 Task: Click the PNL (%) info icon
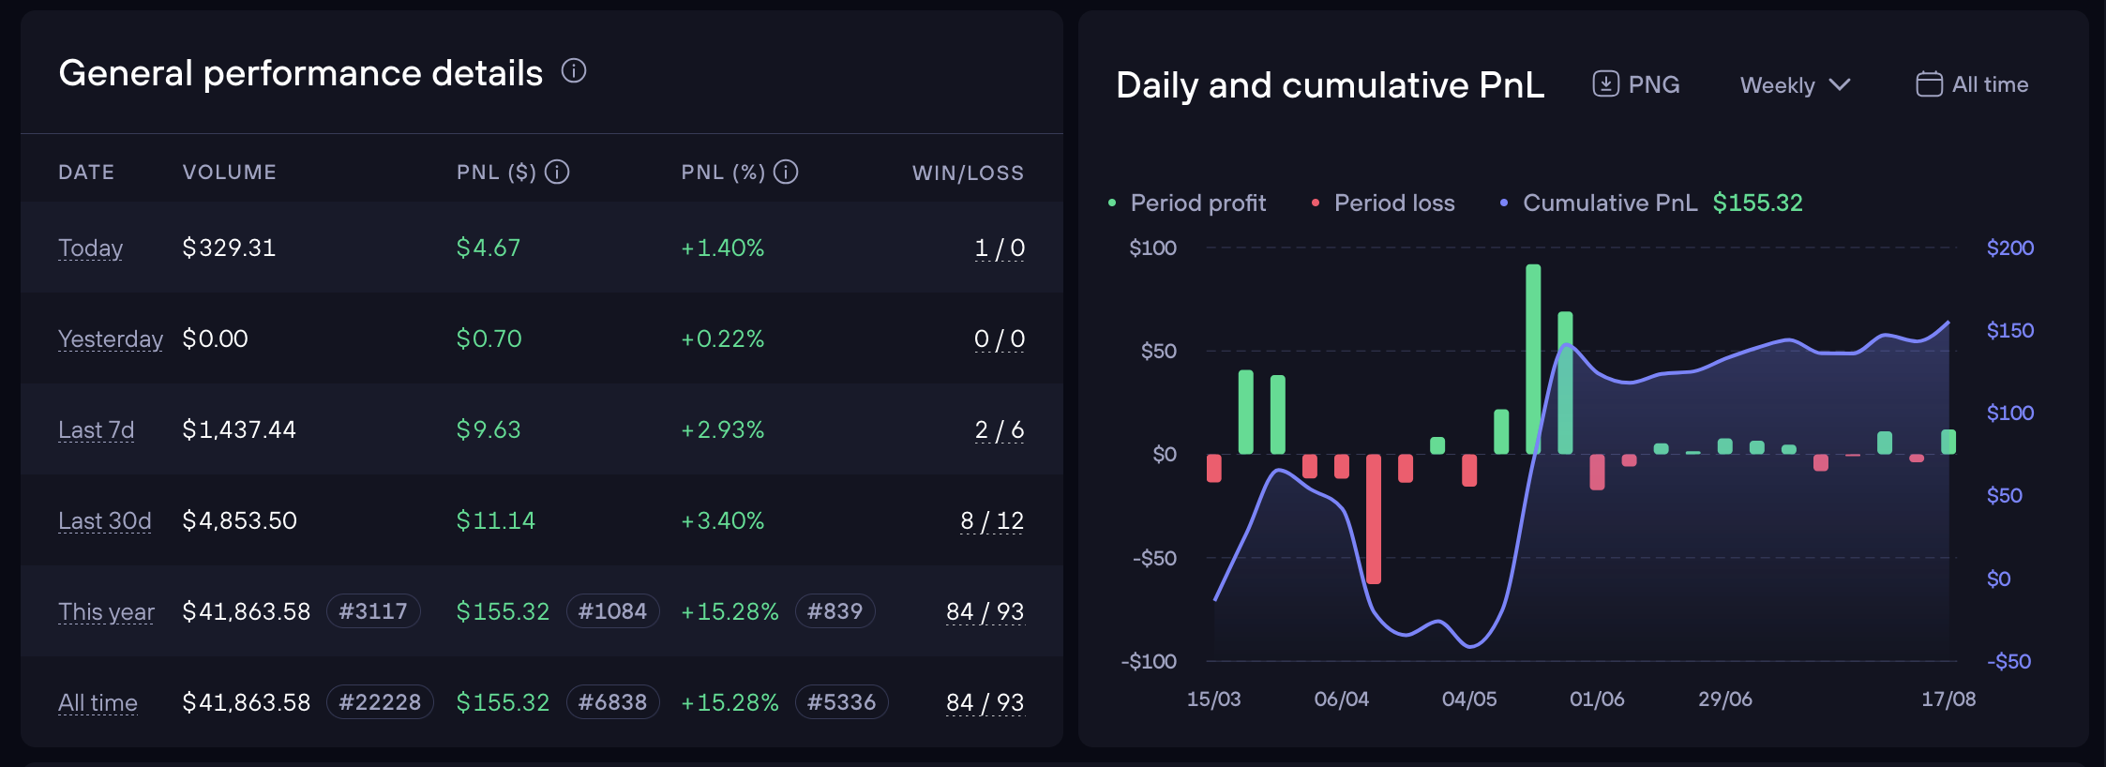[x=786, y=173]
